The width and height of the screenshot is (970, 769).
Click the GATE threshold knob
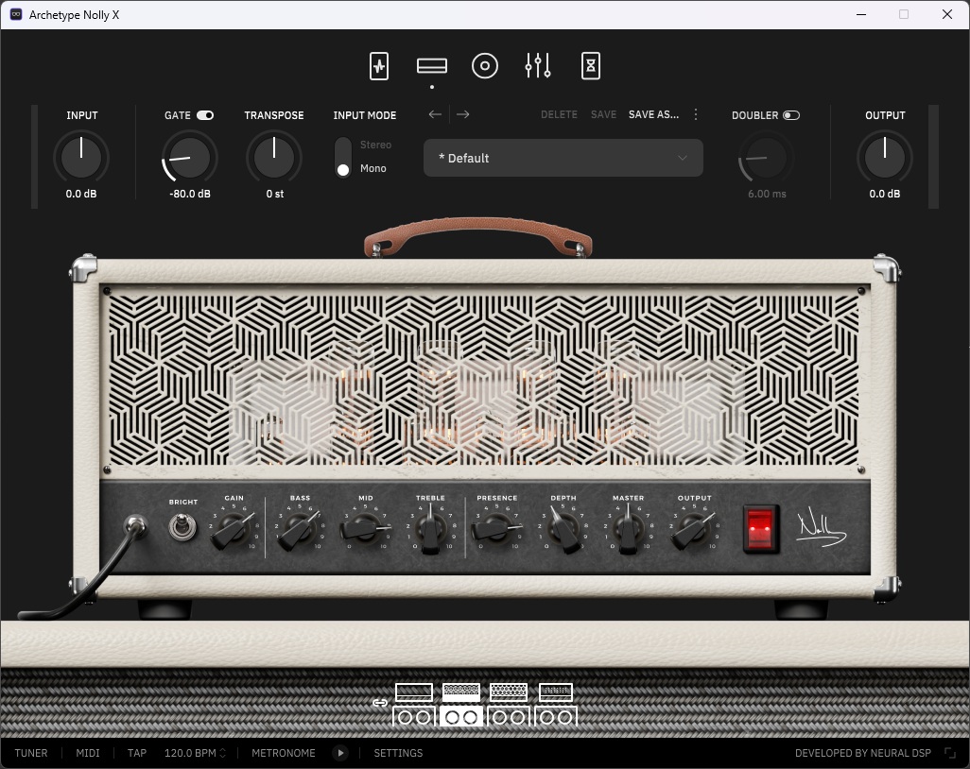(190, 157)
